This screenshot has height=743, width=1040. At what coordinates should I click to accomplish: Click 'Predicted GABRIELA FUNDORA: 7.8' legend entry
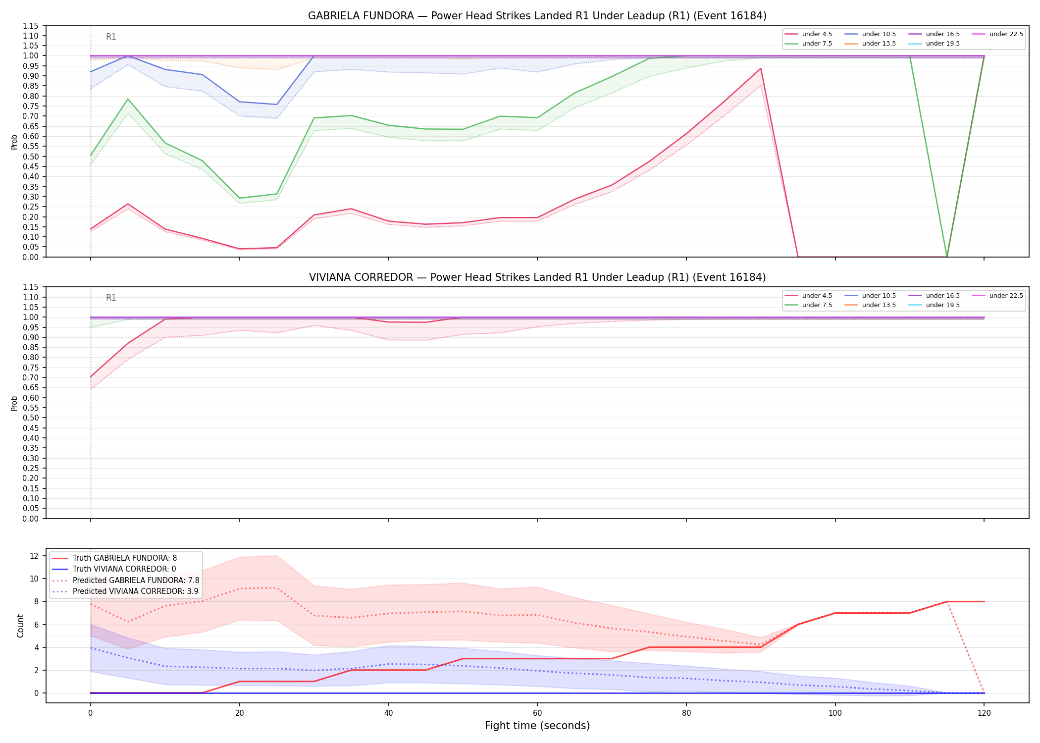(x=125, y=581)
